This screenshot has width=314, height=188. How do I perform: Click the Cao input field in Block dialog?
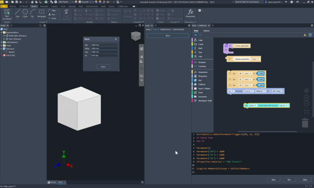[x=104, y=52]
